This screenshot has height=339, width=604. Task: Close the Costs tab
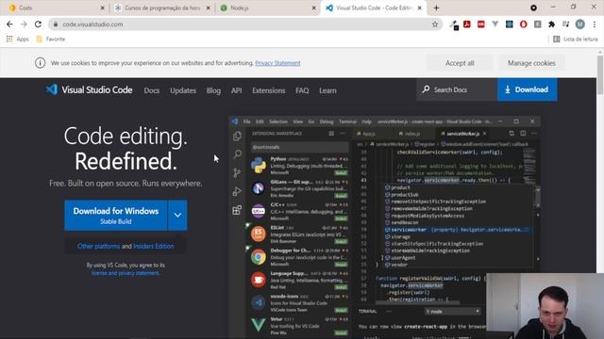102,8
